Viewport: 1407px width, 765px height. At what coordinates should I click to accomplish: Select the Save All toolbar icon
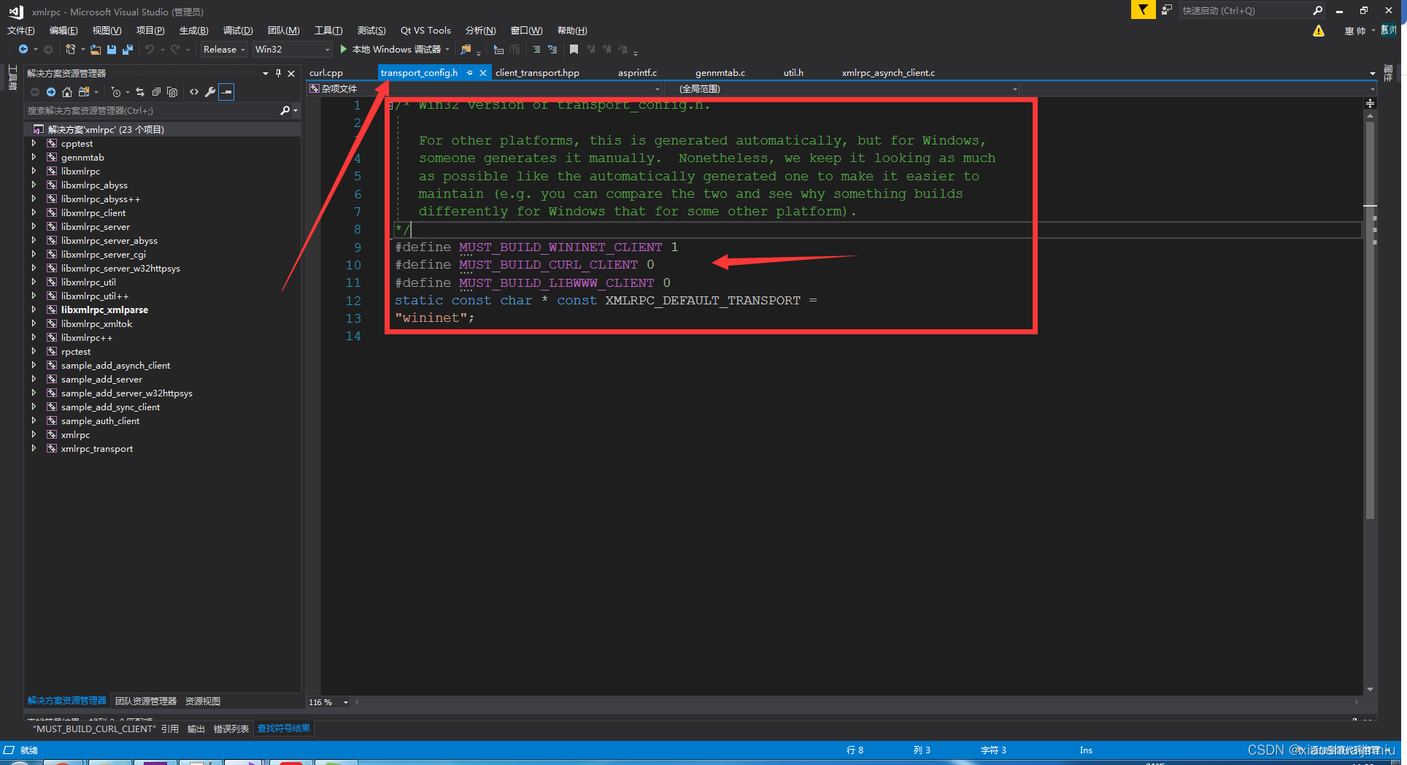point(128,49)
